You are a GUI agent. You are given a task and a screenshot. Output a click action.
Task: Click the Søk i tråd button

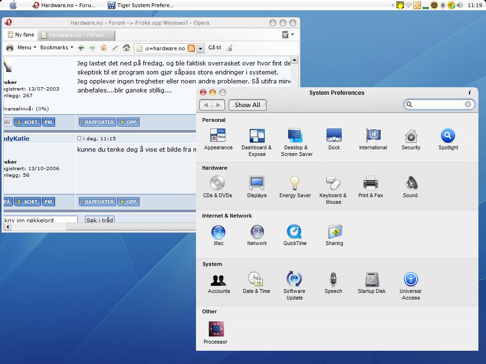click(100, 220)
